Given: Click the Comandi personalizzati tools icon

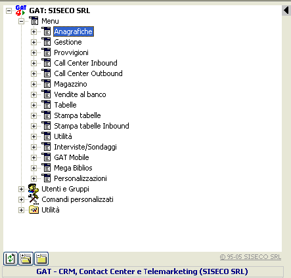Looking at the screenshot, I should [x=34, y=199].
